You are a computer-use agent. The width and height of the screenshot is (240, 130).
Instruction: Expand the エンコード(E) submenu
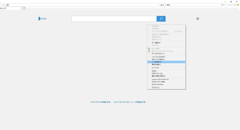(166, 68)
